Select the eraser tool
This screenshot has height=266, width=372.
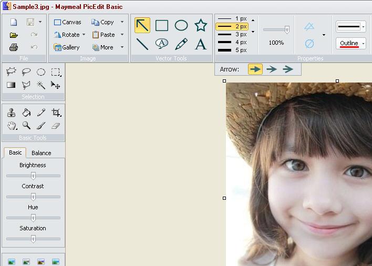[x=56, y=126]
